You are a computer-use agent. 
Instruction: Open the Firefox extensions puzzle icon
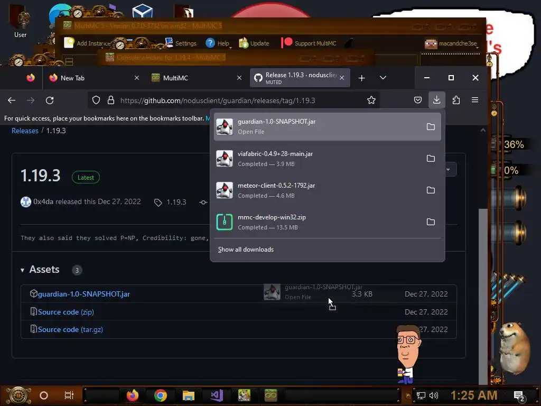pyautogui.click(x=456, y=100)
